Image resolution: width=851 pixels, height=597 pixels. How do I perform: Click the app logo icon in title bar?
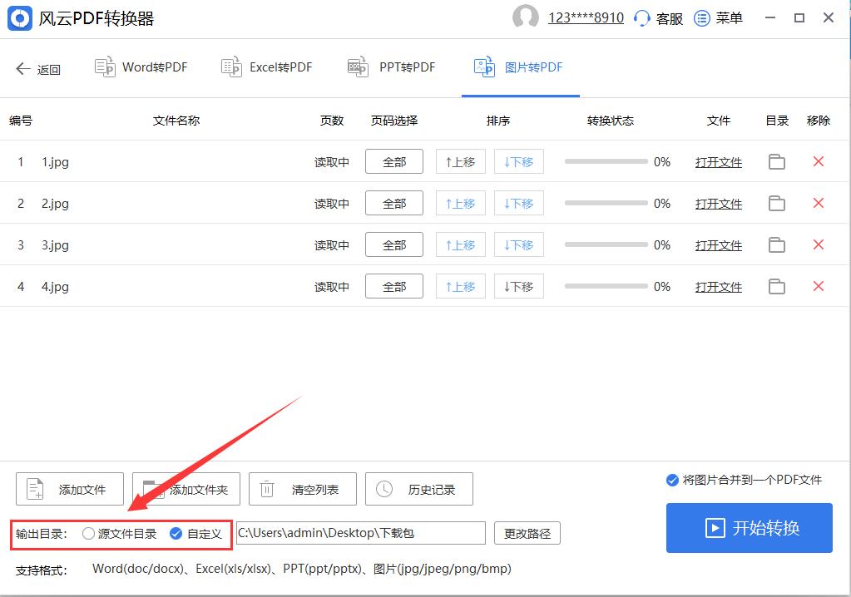20,17
